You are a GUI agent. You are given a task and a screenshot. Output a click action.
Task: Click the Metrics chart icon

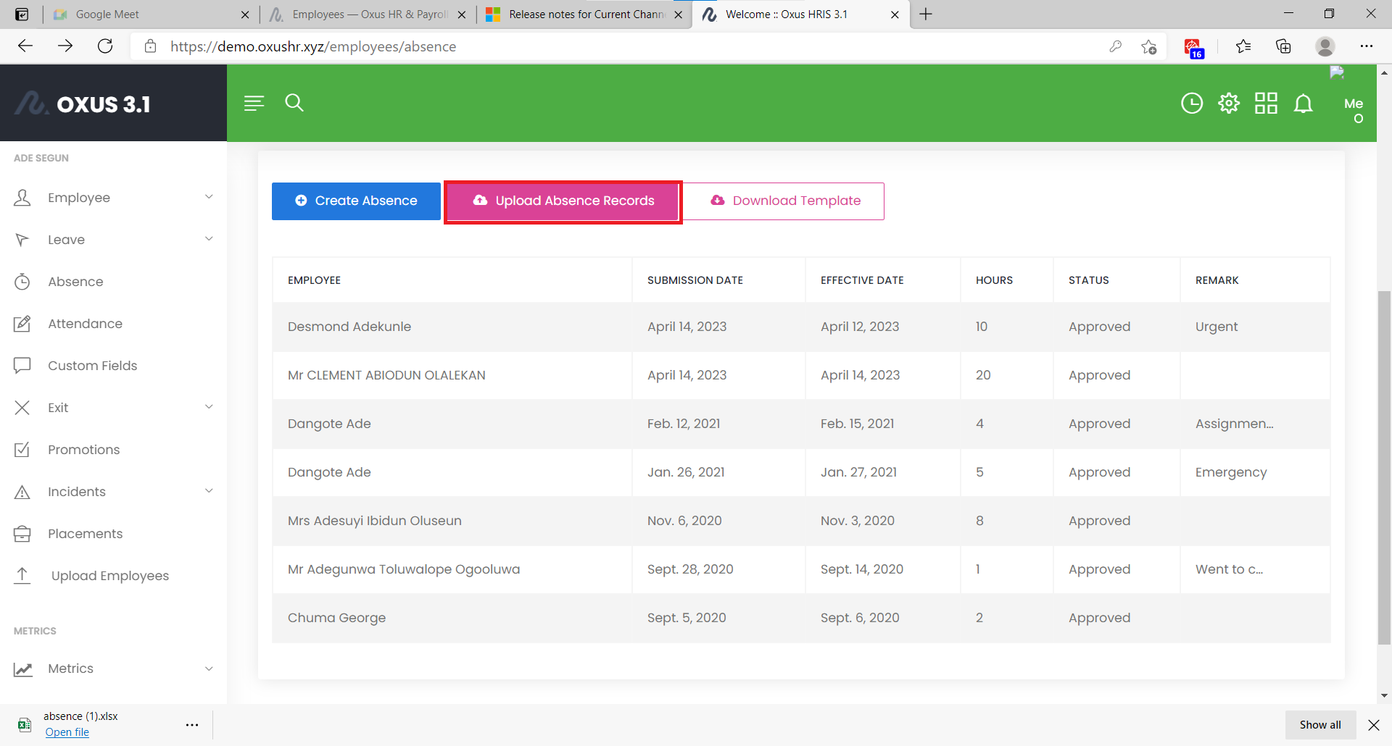click(x=23, y=669)
